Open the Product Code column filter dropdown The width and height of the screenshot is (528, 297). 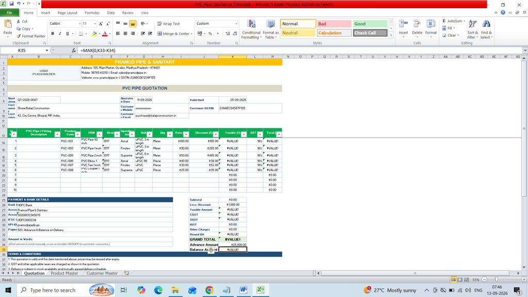(77, 135)
